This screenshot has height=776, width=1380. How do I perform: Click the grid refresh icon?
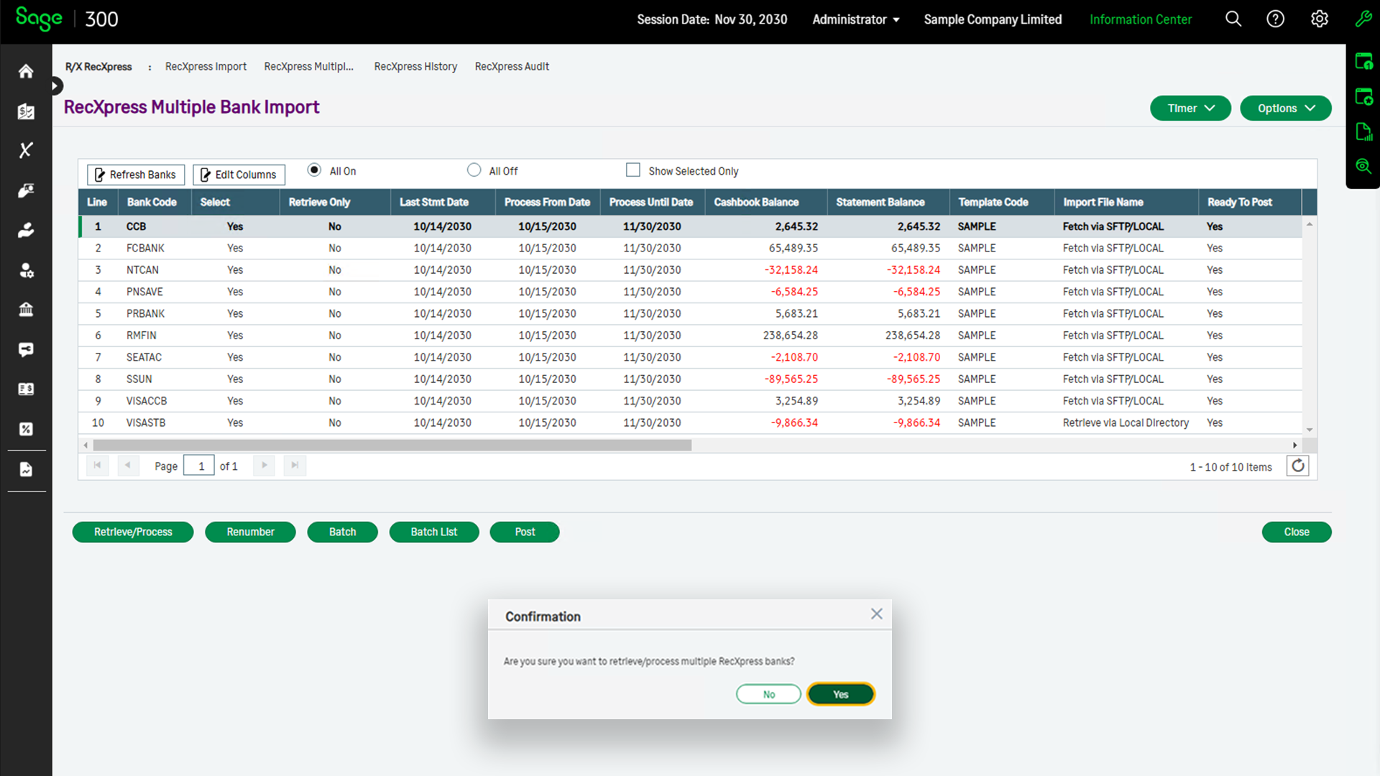click(x=1297, y=466)
